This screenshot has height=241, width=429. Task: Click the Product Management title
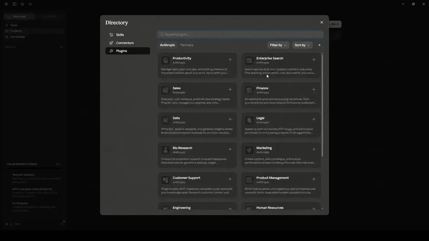coord(272,178)
